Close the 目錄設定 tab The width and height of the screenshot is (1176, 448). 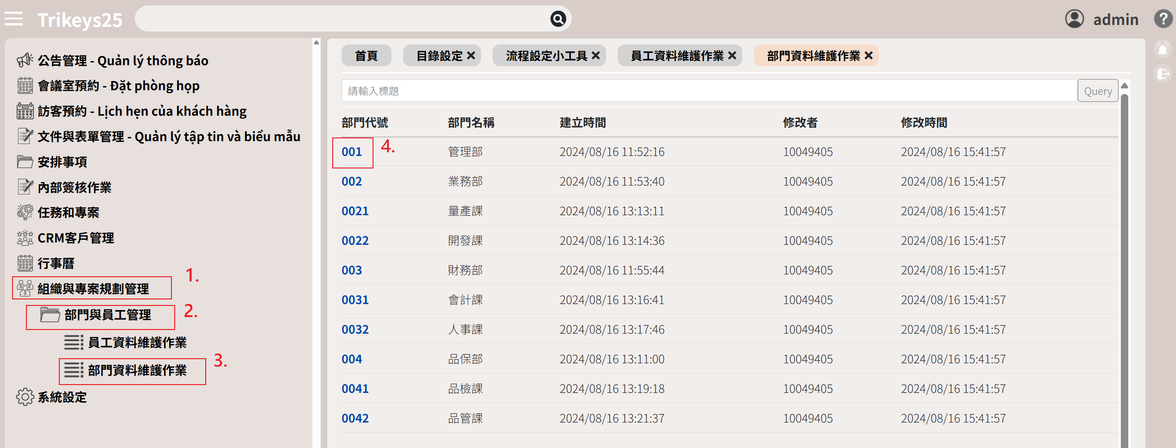click(471, 56)
